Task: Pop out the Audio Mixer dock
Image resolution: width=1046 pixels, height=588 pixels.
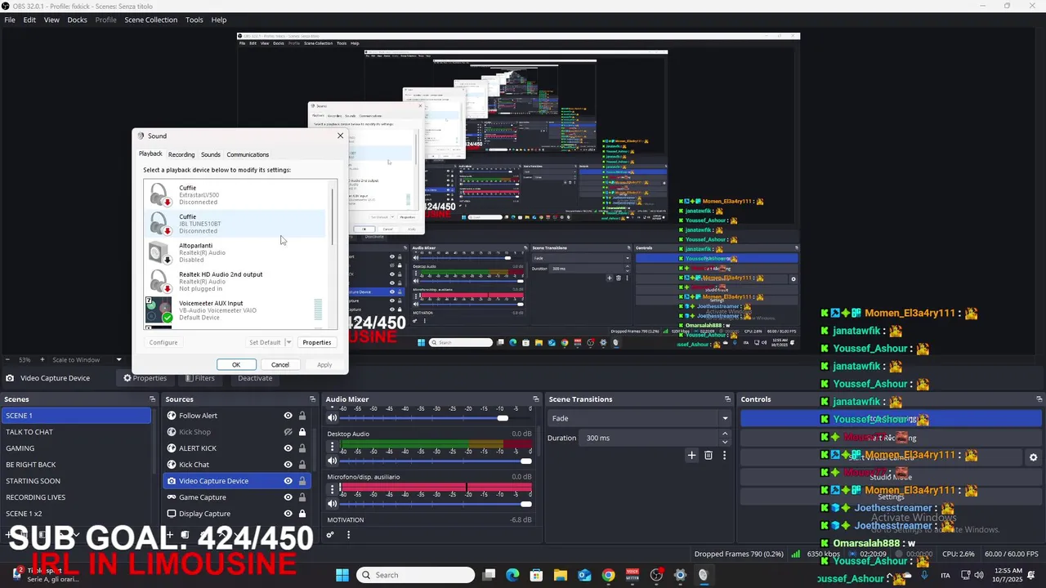Action: [x=535, y=399]
